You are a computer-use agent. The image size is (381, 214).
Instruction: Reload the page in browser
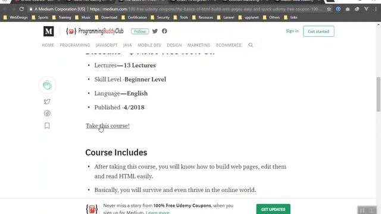pos(21,10)
